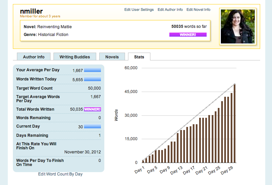The height and width of the screenshot is (185, 272).
Task: Select the Novels tab
Action: (x=112, y=57)
